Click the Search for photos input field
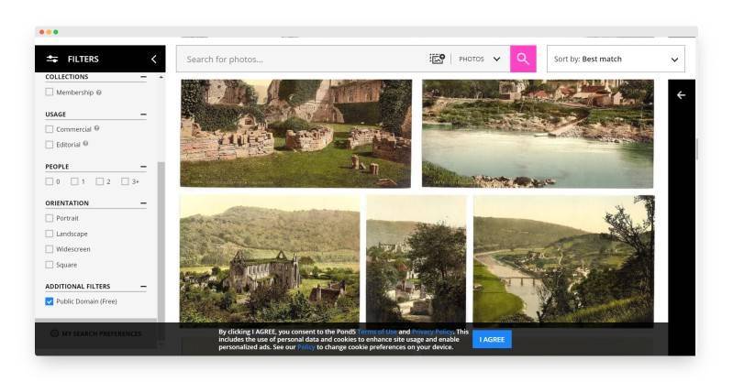This screenshot has width=733, height=382. 298,59
